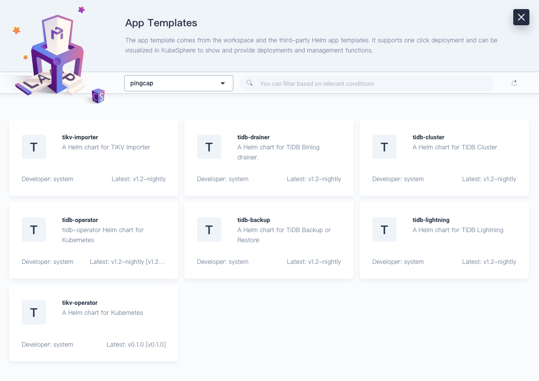Close the App Templates dialog

pos(521,17)
